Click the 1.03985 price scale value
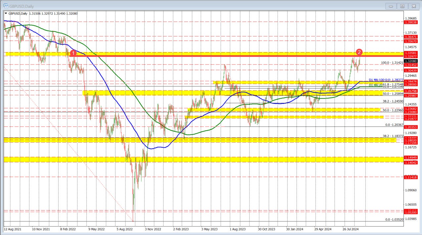This screenshot has height=235, width=422. (x=410, y=219)
